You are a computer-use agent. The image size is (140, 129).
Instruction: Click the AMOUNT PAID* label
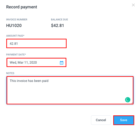point(15,36)
